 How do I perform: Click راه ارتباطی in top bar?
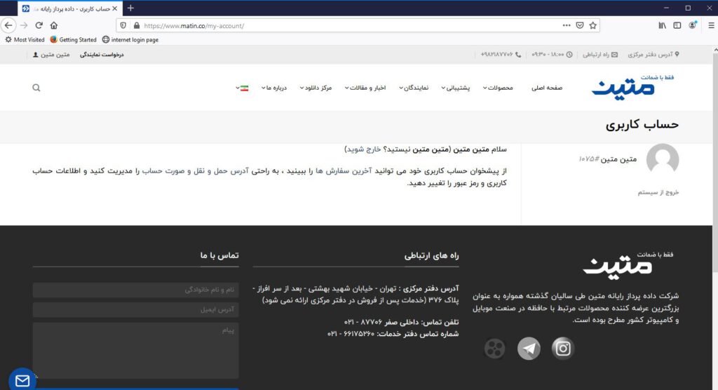click(x=600, y=55)
